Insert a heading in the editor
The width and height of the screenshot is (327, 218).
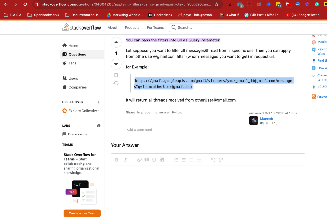point(191,160)
